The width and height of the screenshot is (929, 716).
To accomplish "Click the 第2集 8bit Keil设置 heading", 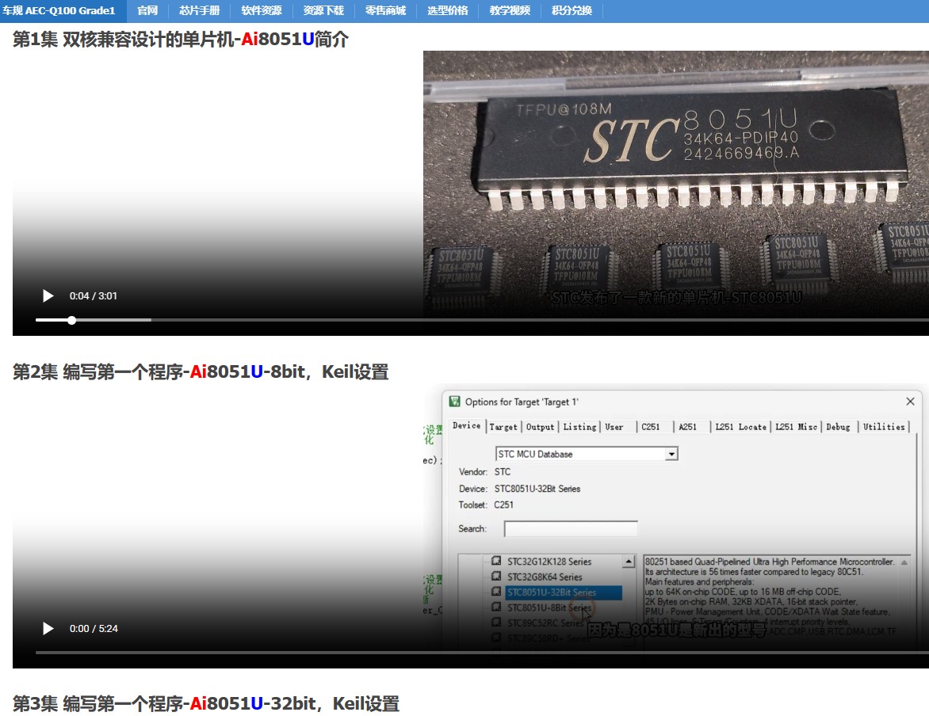I will [201, 372].
